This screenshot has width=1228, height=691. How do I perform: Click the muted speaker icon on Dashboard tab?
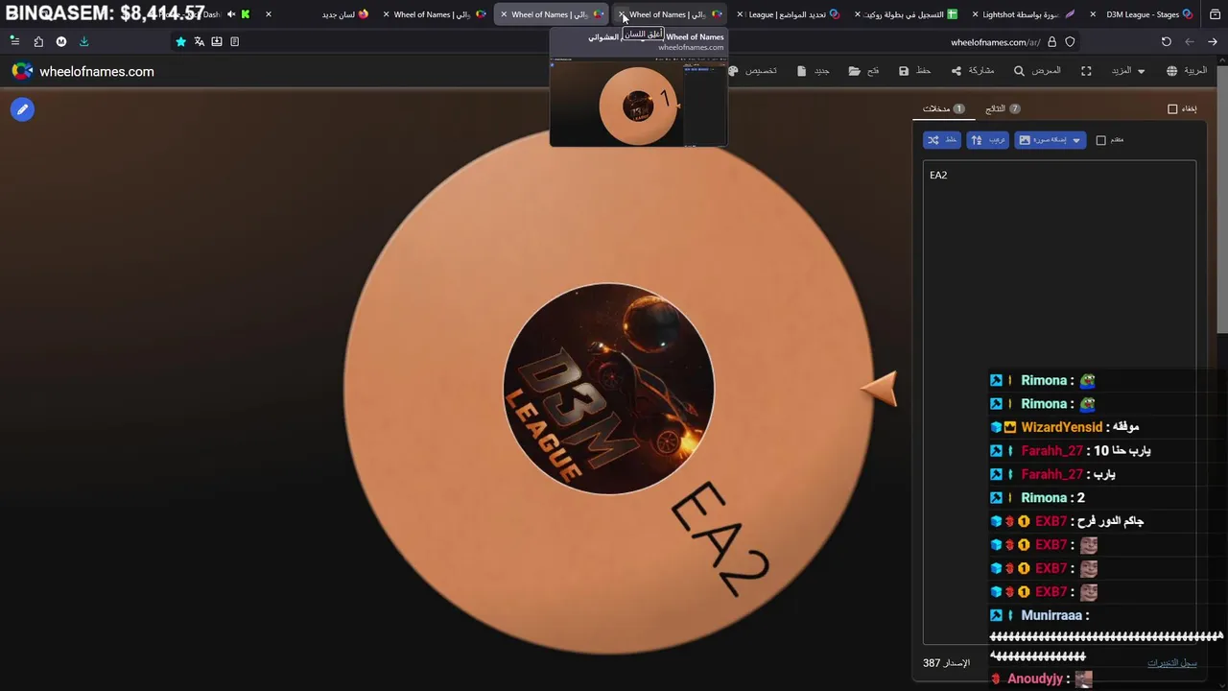coord(230,14)
